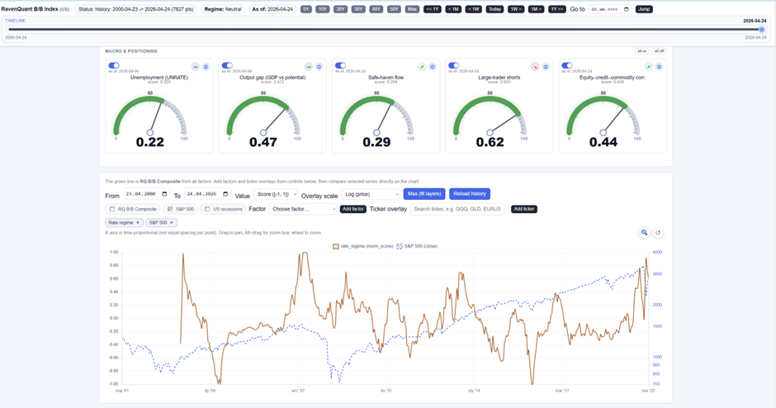Image resolution: width=776 pixels, height=408 pixels.
Task: Open the Choose factor dropdown
Action: [x=303, y=209]
